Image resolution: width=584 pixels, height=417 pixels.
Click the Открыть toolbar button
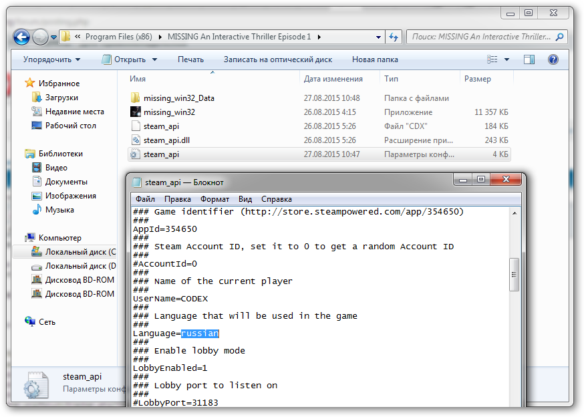(x=124, y=59)
